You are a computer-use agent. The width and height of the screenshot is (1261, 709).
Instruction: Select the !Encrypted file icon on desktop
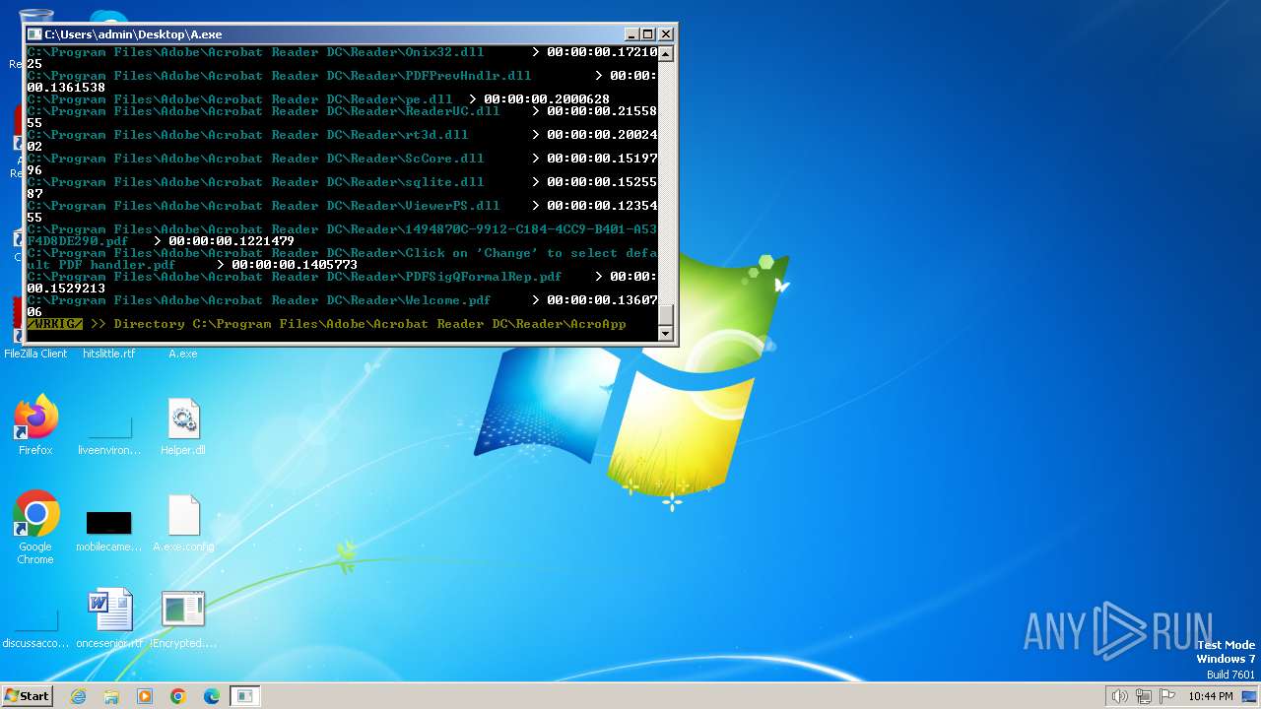click(x=183, y=611)
